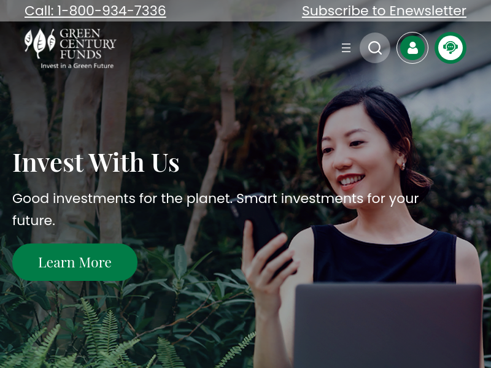
Task: Open the headset customer support icon
Action: tap(450, 48)
